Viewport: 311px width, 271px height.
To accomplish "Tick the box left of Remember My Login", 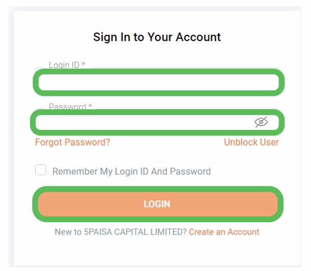I will point(40,171).
